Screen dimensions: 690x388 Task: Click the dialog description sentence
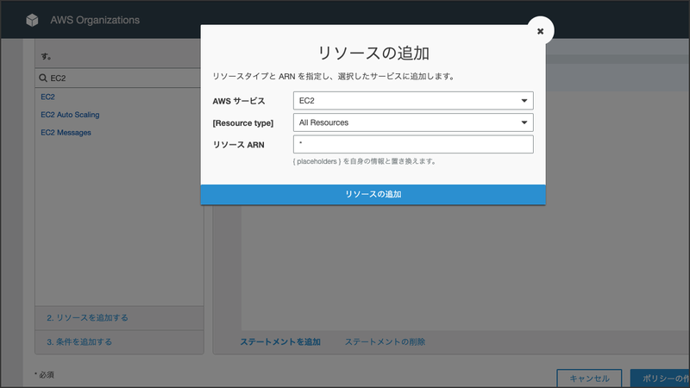[334, 77]
